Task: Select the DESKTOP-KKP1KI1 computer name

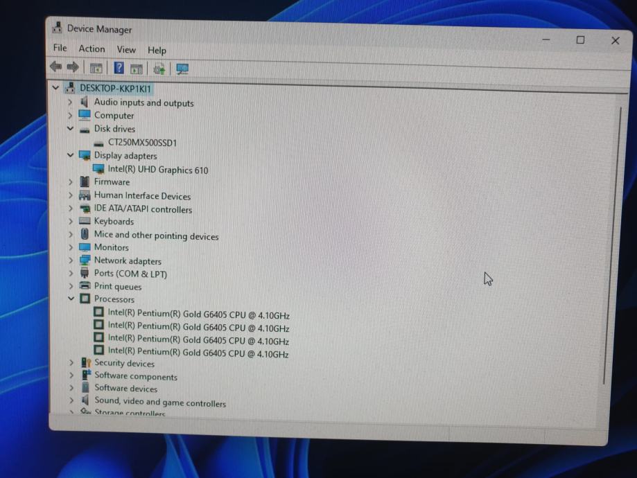Action: (115, 88)
